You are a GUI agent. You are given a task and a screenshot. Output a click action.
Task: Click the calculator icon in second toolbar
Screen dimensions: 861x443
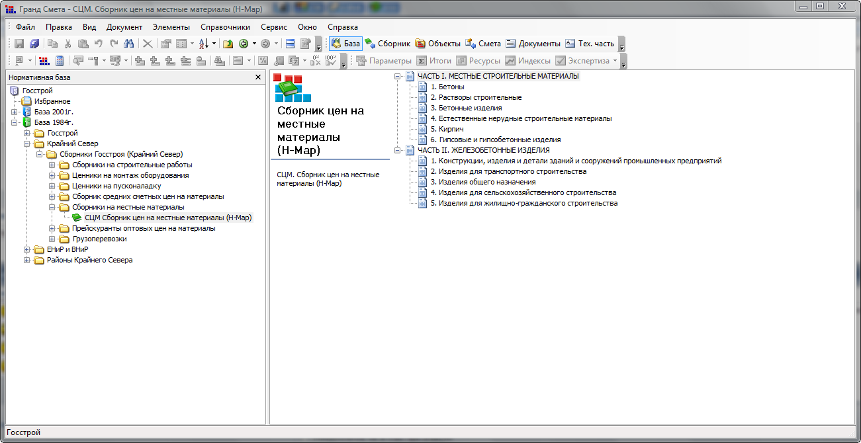click(60, 61)
